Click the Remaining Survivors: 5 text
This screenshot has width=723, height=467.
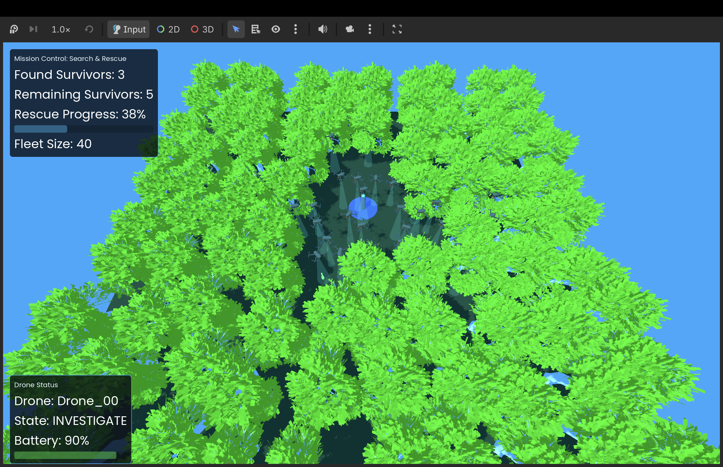[x=84, y=94]
